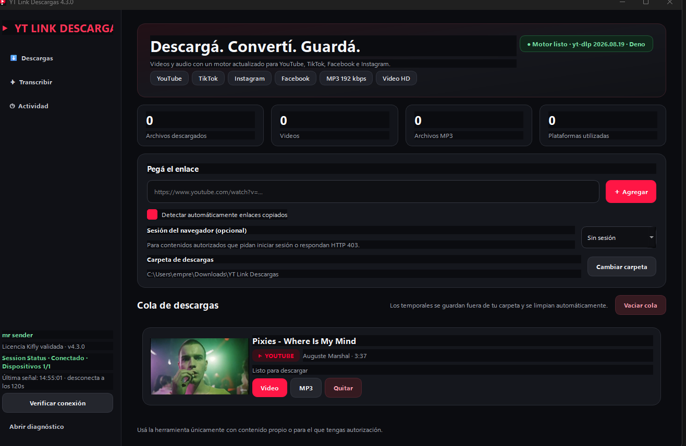Maximize the YT Link Descargas window
Viewport: 686px width, 446px height.
(x=646, y=3)
